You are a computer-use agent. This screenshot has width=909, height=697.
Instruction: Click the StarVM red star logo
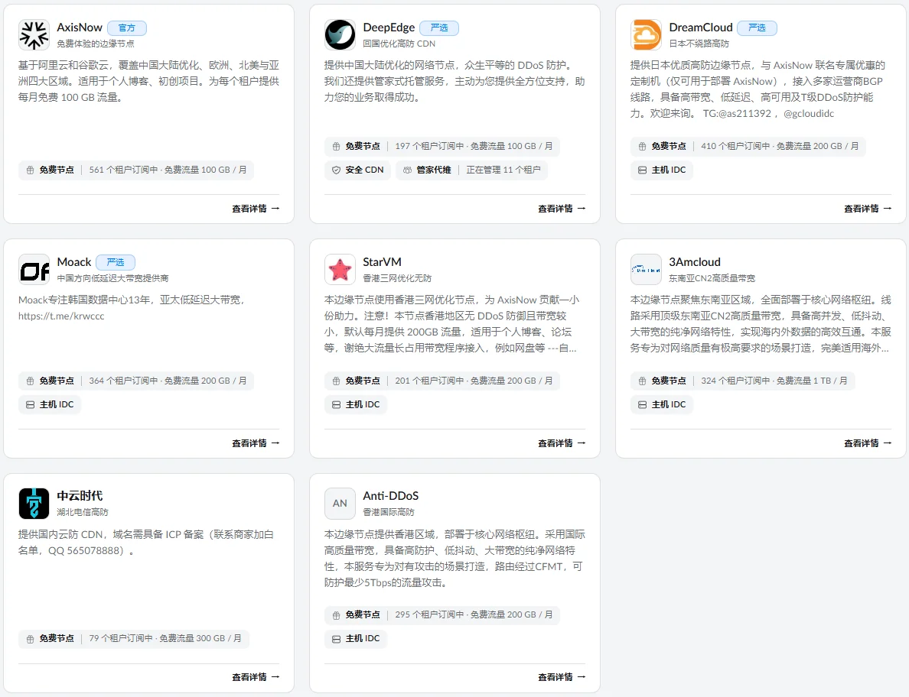click(x=340, y=269)
